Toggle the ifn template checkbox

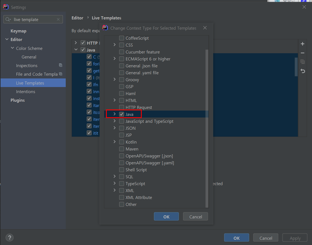pyautogui.click(x=89, y=84)
